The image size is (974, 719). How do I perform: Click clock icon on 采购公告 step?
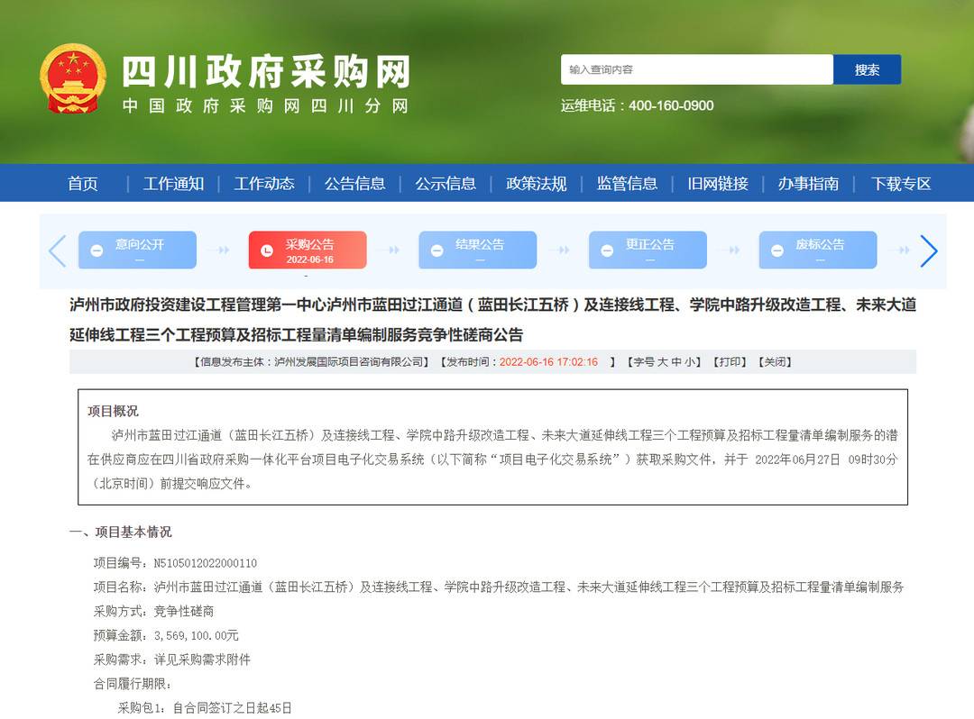click(x=267, y=251)
